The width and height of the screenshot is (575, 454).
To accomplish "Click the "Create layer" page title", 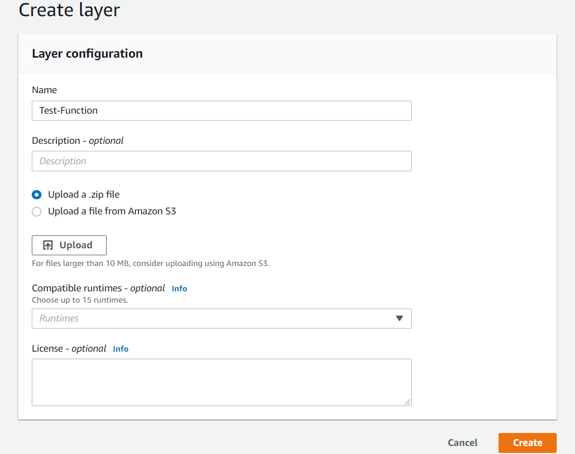I will click(69, 10).
